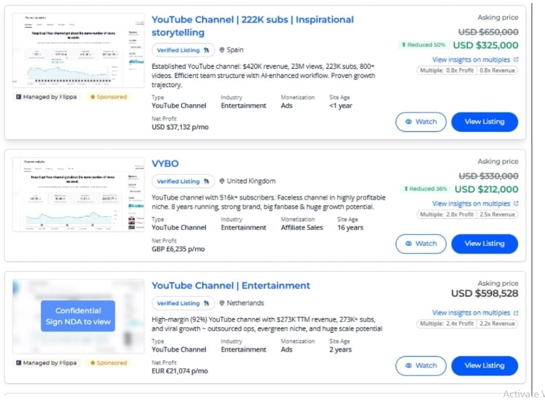Click Multiple 2.8x Profit pill
Image resolution: width=545 pixels, height=401 pixels.
pos(446,215)
